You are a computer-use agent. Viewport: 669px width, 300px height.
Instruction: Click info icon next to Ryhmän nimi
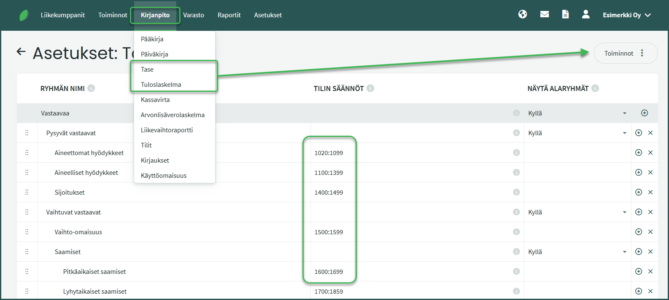click(91, 88)
